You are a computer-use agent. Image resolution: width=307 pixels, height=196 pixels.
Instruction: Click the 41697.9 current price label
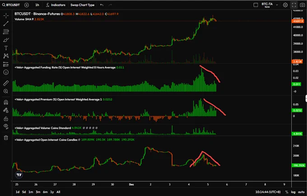click(x=298, y=21)
